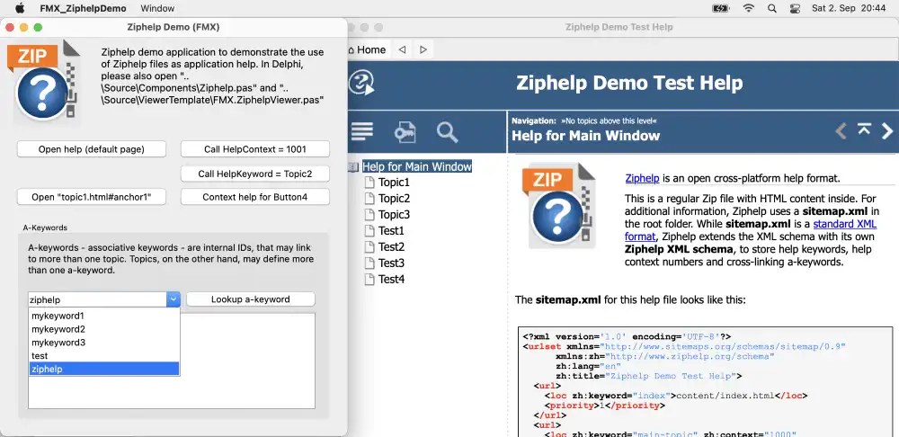
Task: Click the date and time in menu bar
Action: tap(849, 8)
